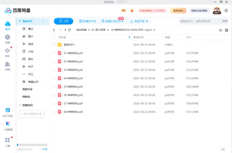Image resolution: width=232 pixels, height=153 pixels.
Task: Click the 扩容 link near storage bar
Action: coord(45,149)
